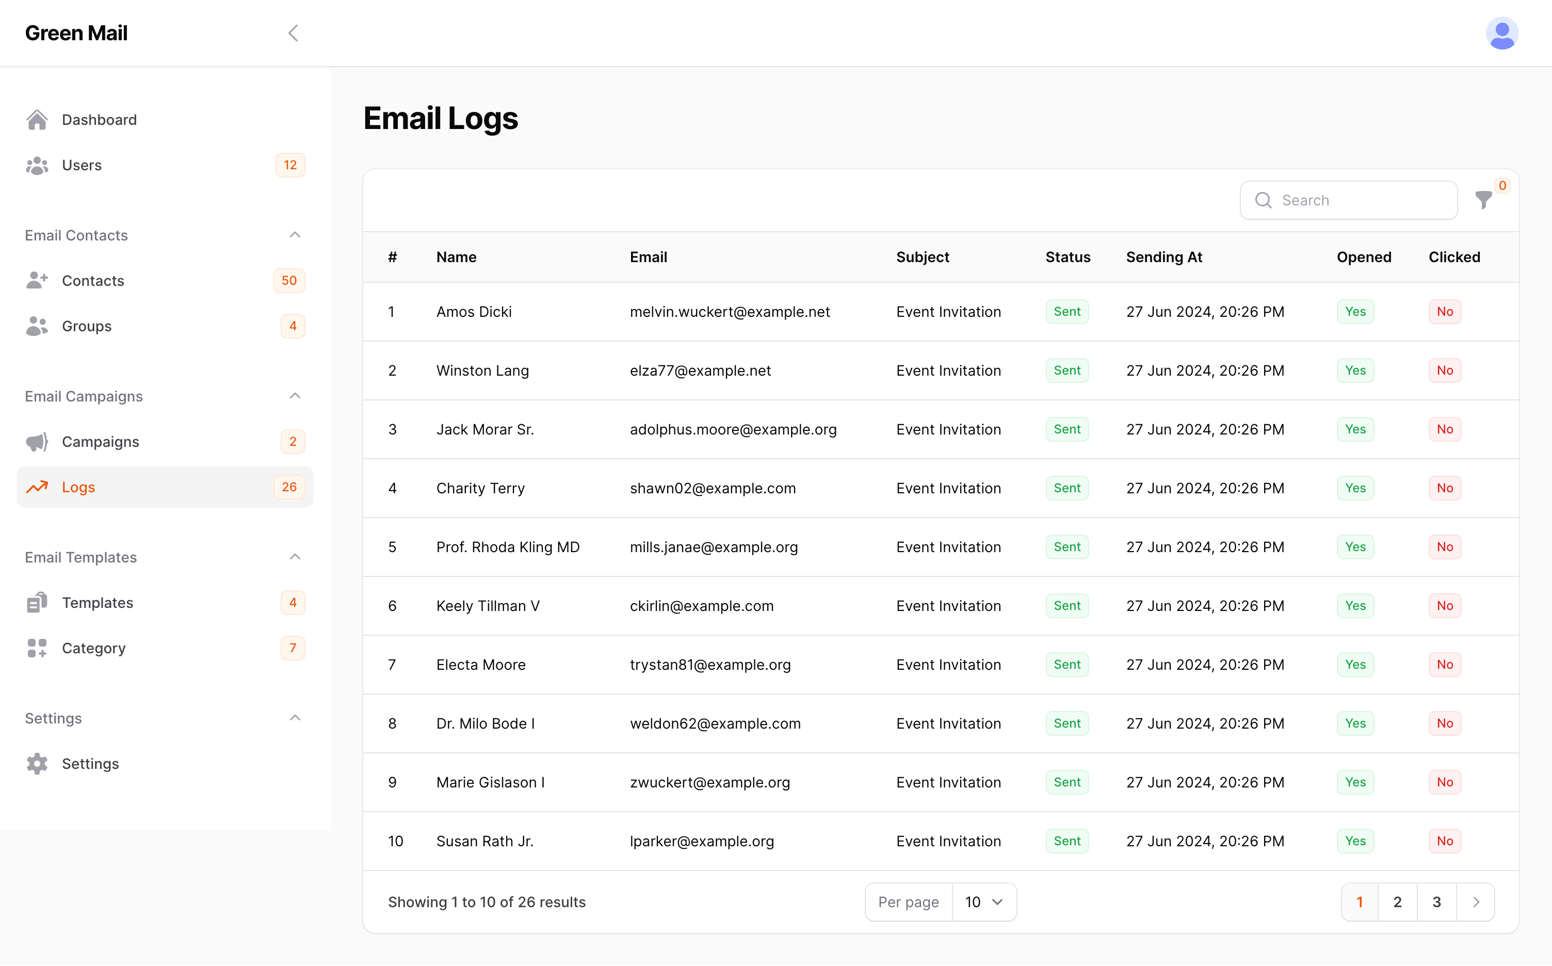Click the Opened Yes badge for Amos Dicki
The image size is (1552, 966).
[x=1355, y=311]
